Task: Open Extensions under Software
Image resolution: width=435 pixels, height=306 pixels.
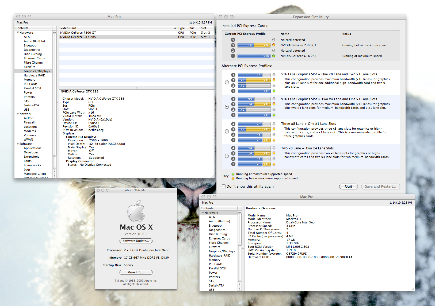Action: tap(31, 157)
